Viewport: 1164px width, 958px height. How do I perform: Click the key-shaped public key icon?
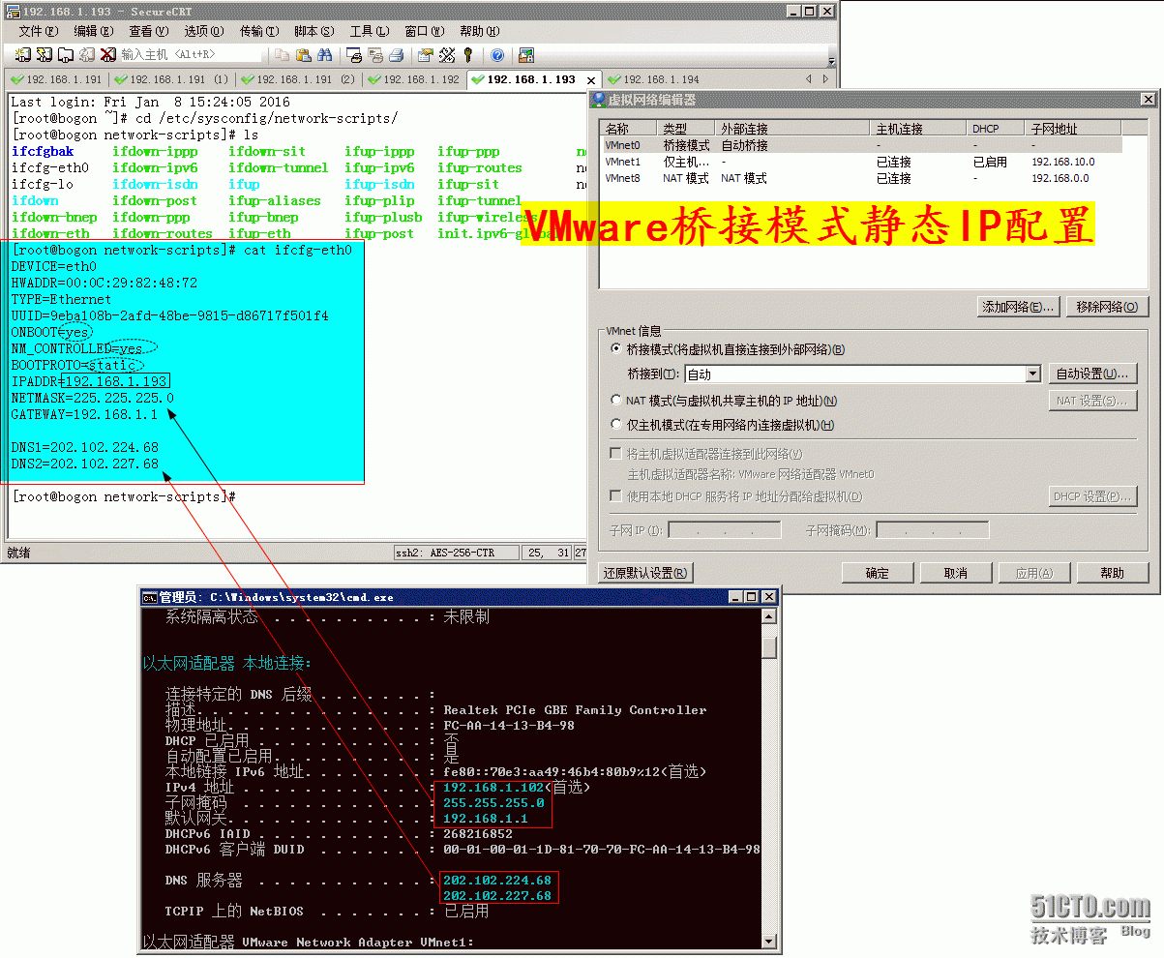click(x=468, y=55)
